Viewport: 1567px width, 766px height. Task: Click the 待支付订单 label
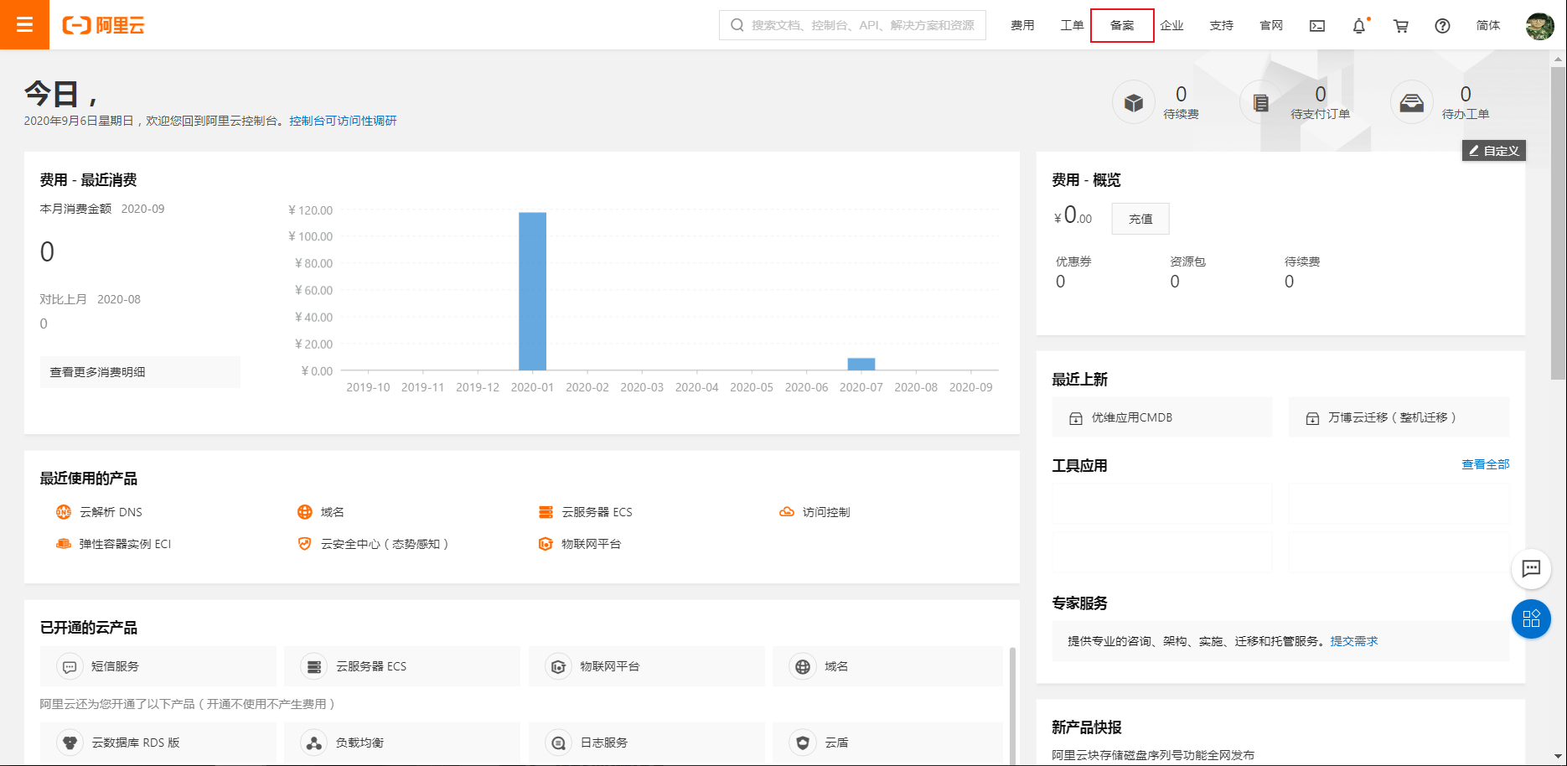point(1321,114)
